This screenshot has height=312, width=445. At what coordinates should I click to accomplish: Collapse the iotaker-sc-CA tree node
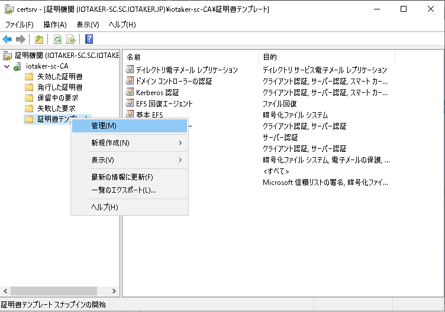(7, 66)
